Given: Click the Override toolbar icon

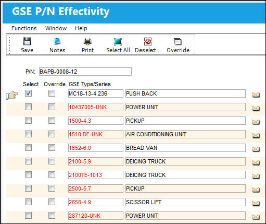Looking at the screenshot, I should tap(178, 42).
